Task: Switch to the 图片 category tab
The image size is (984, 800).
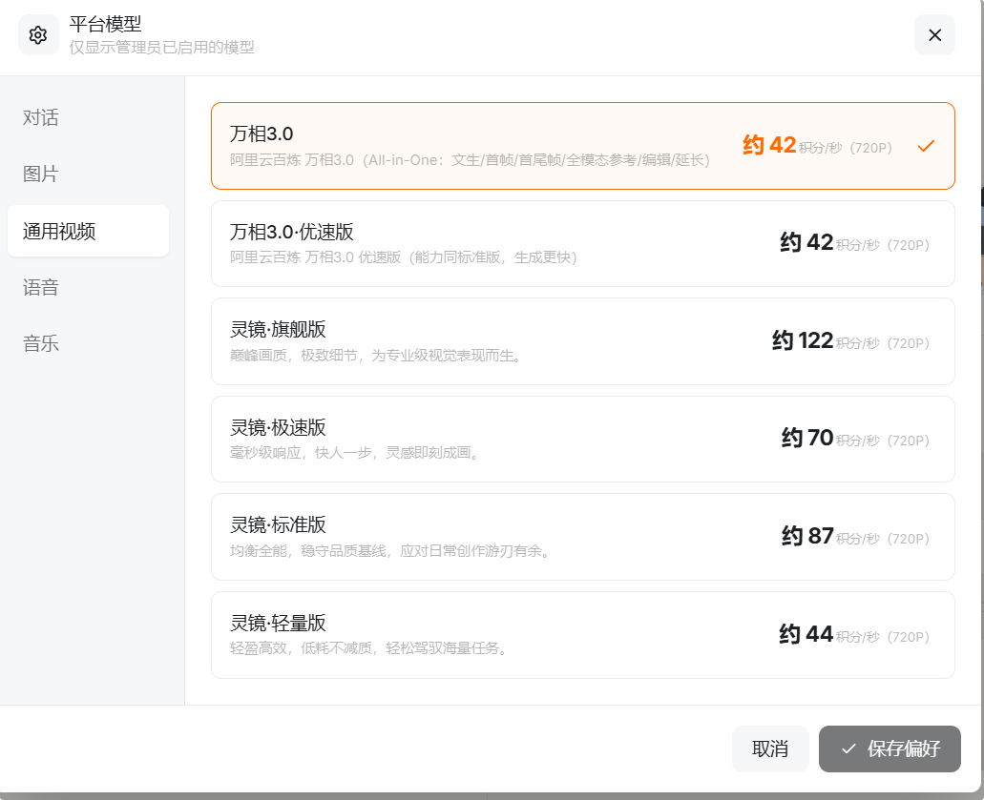Action: [41, 174]
